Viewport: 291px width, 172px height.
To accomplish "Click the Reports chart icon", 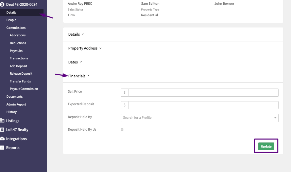I will pyautogui.click(x=2, y=148).
